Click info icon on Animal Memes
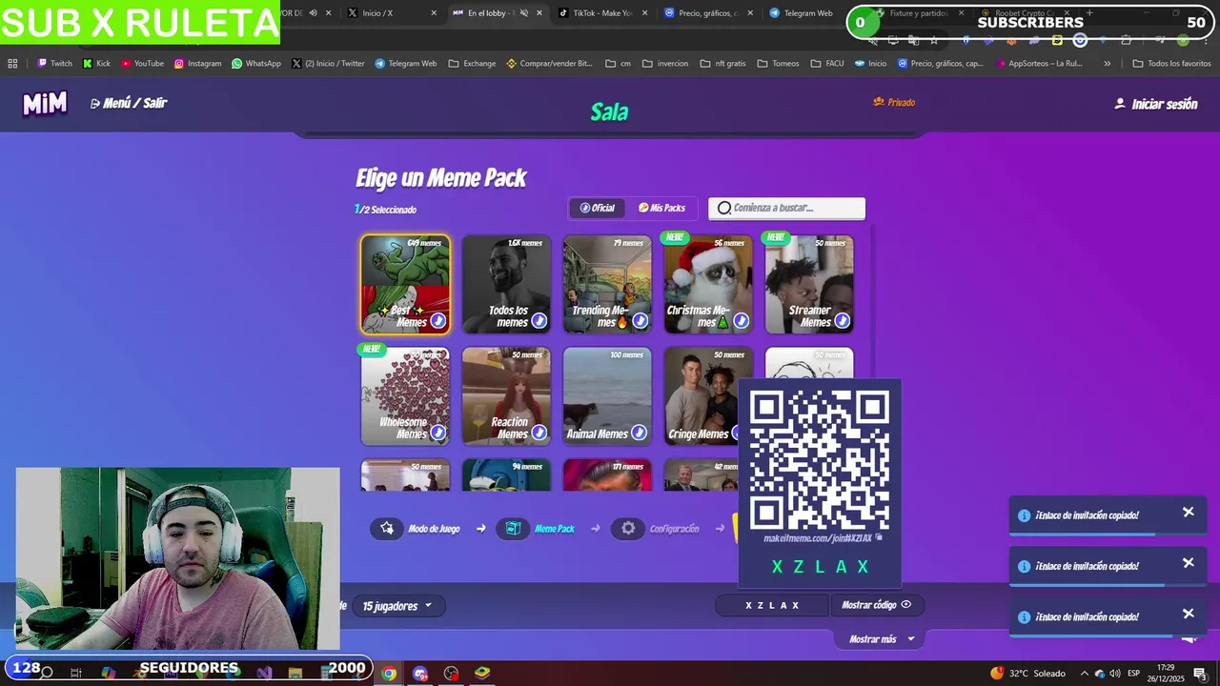The image size is (1220, 686). (640, 433)
